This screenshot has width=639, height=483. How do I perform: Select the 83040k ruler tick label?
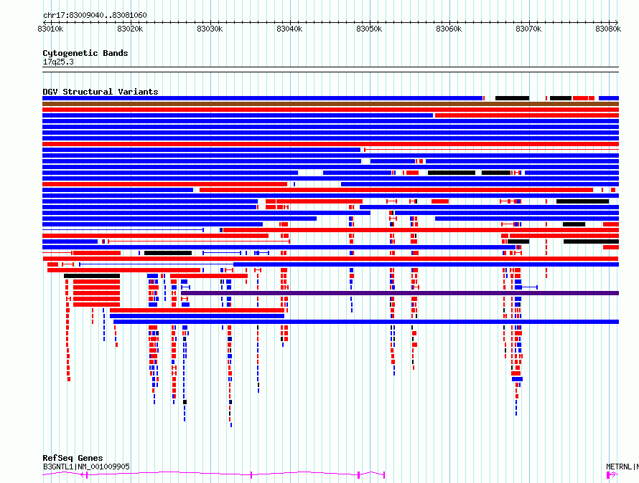pyautogui.click(x=289, y=29)
